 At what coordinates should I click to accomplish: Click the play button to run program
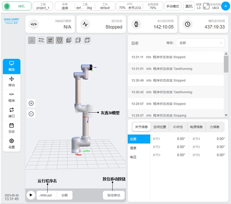(x=31, y=195)
